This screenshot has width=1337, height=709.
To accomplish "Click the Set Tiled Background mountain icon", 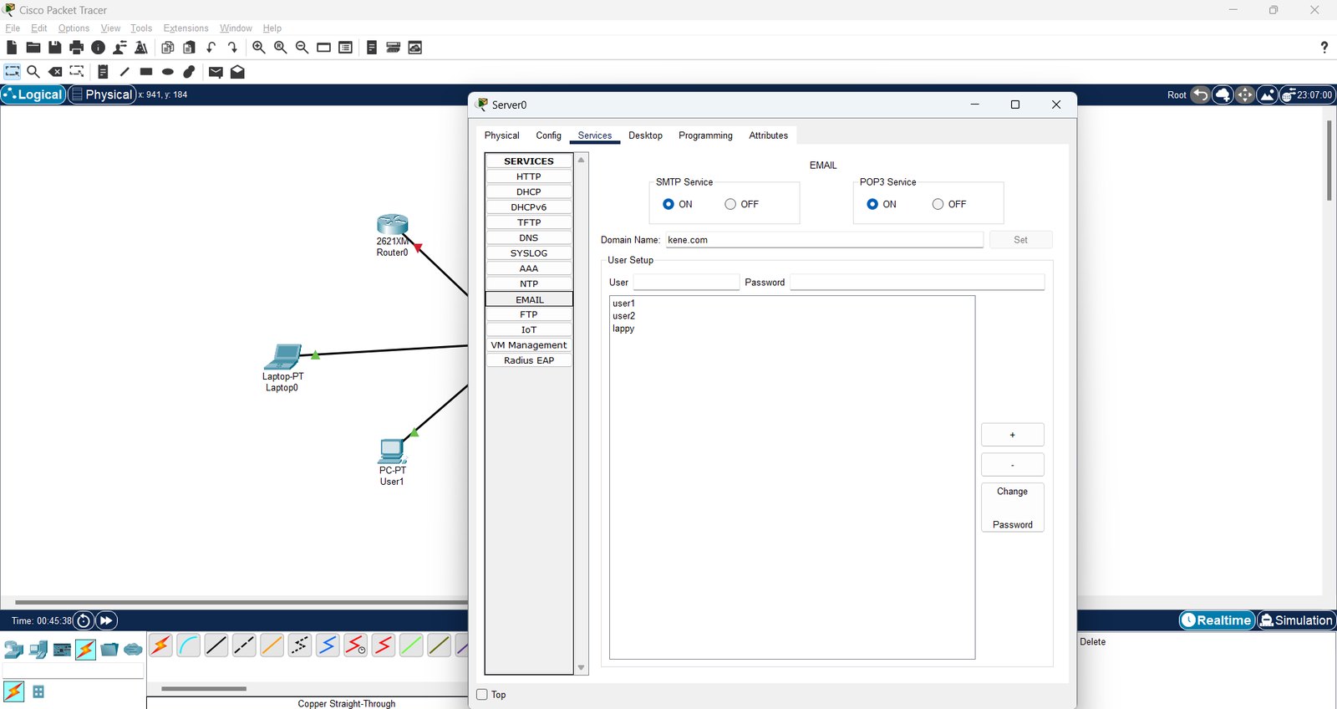I will pyautogui.click(x=1267, y=94).
